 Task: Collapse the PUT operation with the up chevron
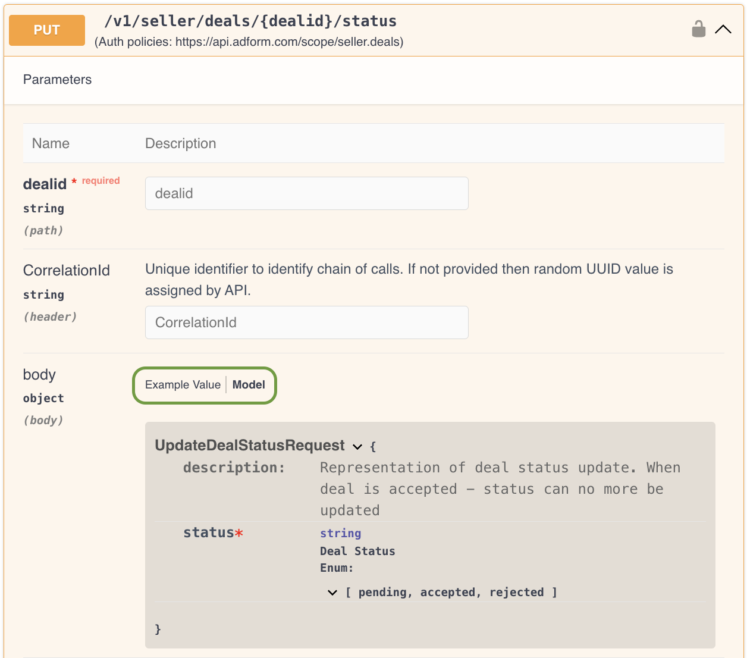[x=723, y=29]
